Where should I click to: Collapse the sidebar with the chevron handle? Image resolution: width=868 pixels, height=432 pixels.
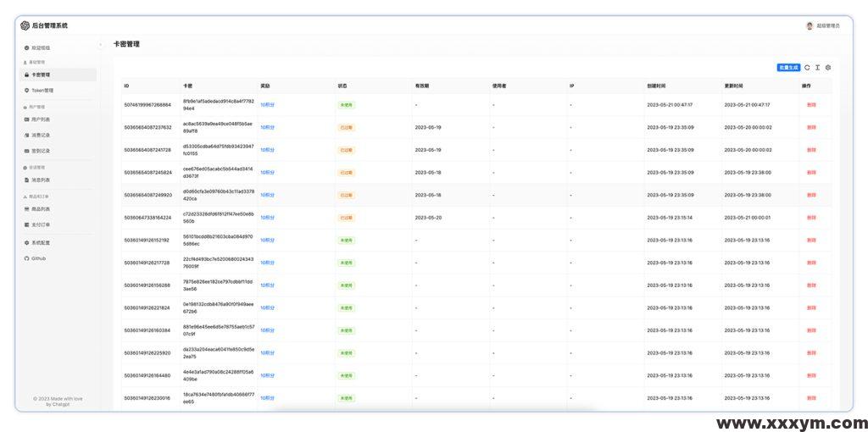100,44
